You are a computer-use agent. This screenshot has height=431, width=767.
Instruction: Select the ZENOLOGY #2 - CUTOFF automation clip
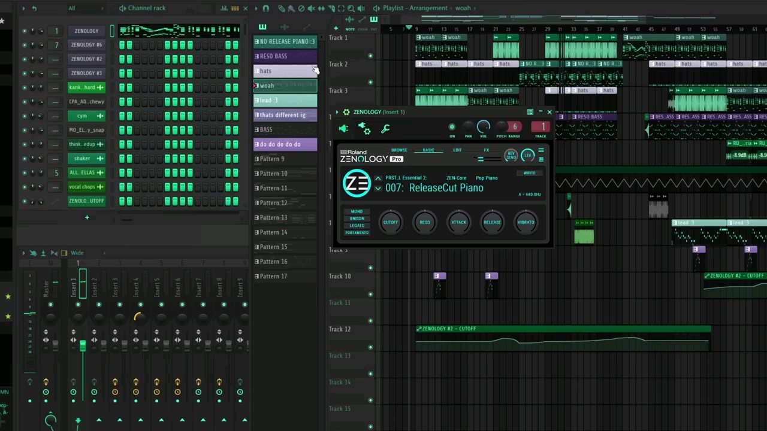click(x=563, y=338)
